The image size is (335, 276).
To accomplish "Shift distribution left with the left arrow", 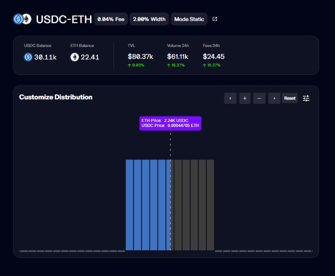I will click(x=230, y=98).
